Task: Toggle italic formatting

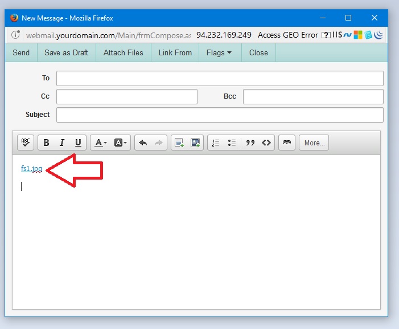Action: 62,143
